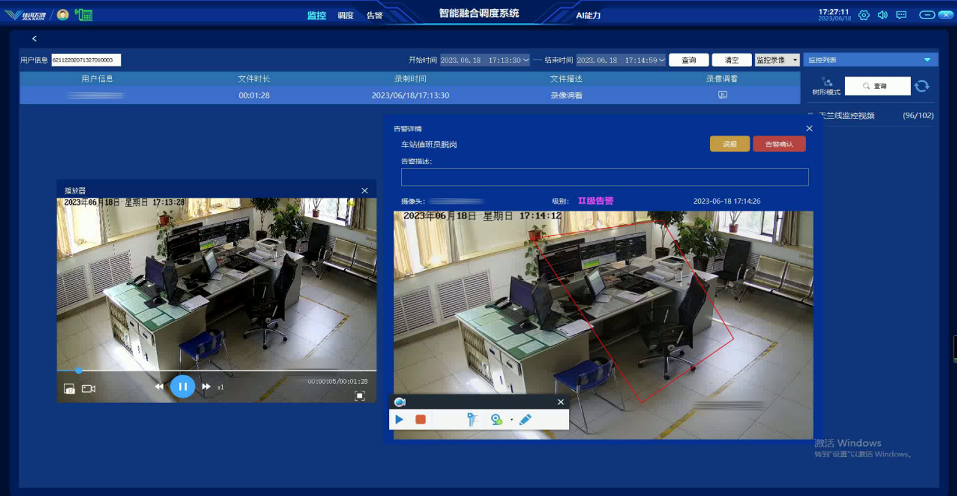Click the speaker volume icon
957x496 pixels.
pos(883,15)
